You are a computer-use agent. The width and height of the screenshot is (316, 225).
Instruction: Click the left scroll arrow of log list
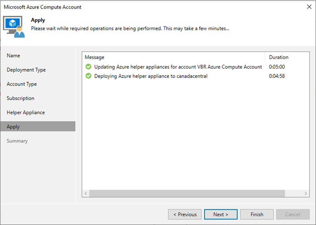[86, 193]
